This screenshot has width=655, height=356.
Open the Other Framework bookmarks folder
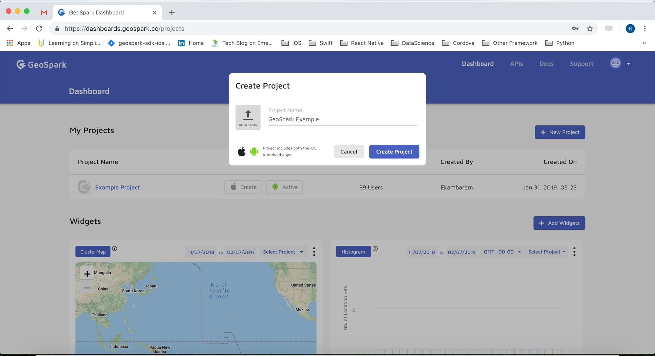click(510, 43)
